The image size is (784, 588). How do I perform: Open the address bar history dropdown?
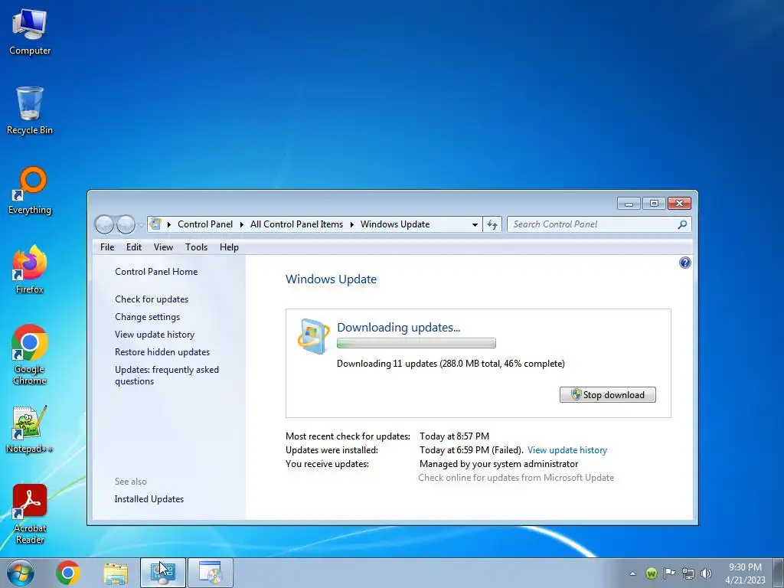[x=475, y=224]
